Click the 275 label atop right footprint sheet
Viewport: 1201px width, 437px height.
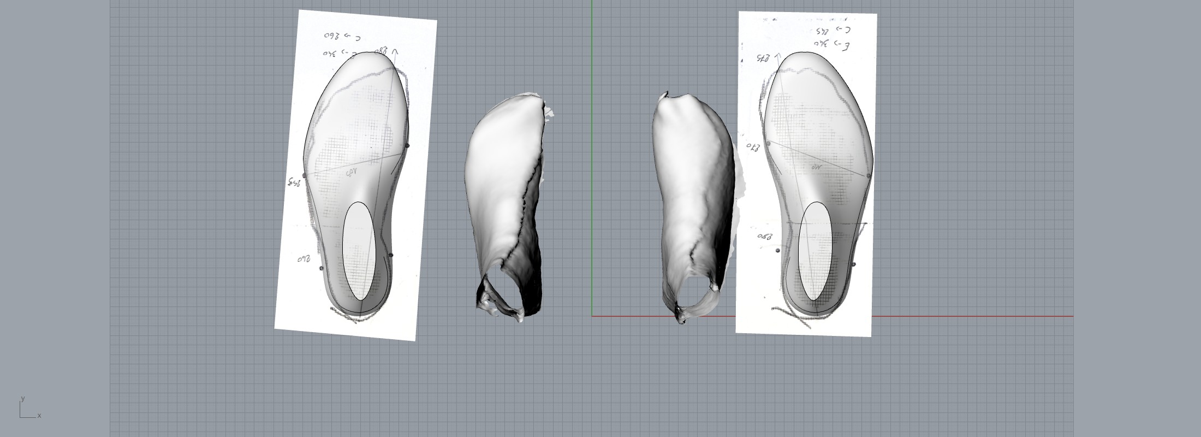763,58
